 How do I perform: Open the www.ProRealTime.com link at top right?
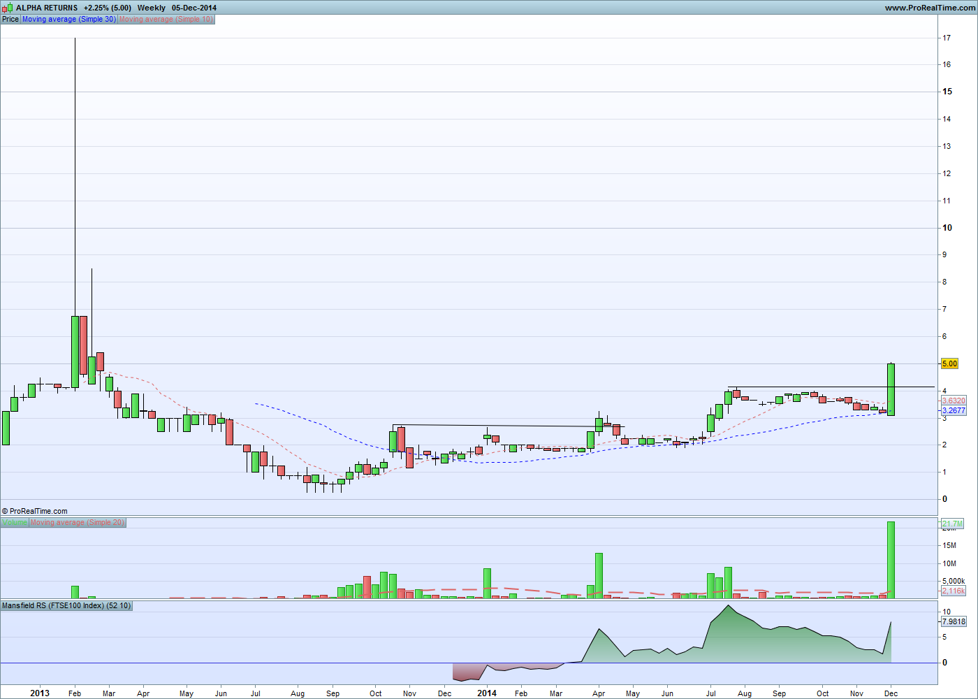click(930, 8)
